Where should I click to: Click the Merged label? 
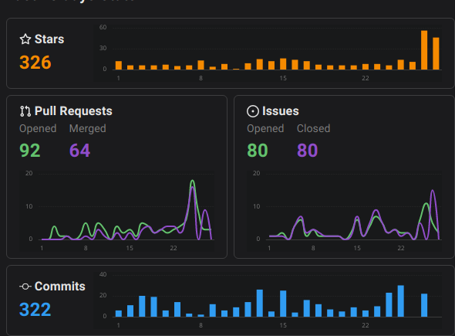click(88, 128)
